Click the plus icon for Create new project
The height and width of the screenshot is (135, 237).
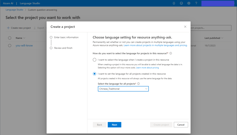click(8, 28)
